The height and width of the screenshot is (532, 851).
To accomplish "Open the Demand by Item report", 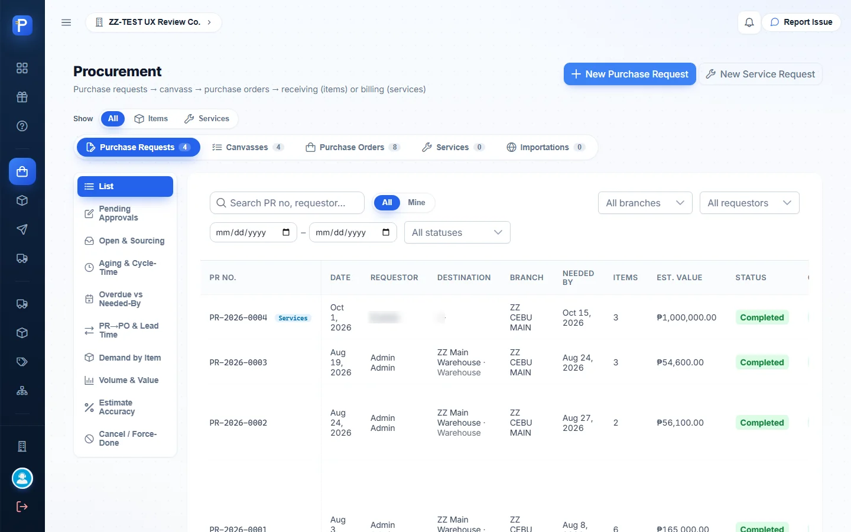I will [x=125, y=358].
